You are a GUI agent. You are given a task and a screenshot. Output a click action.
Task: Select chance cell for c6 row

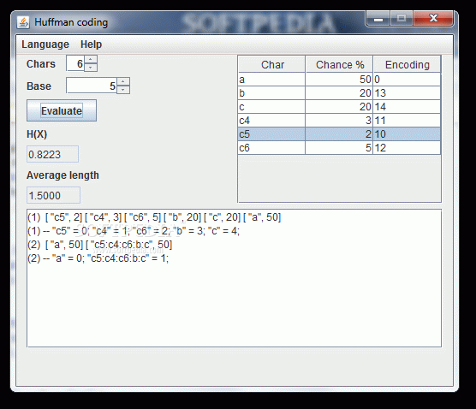pyautogui.click(x=339, y=148)
